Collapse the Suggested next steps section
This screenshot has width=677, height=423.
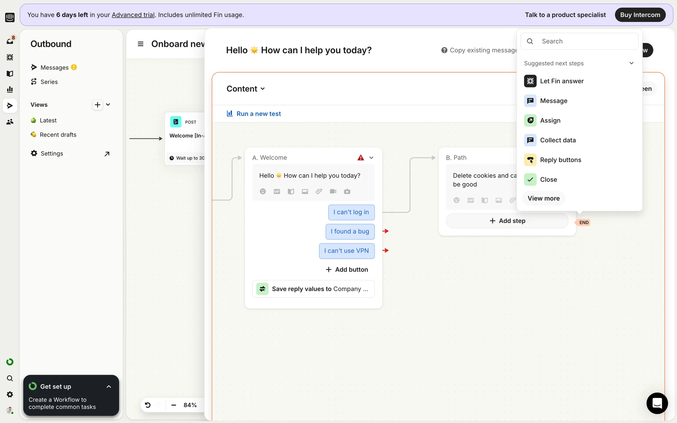631,63
